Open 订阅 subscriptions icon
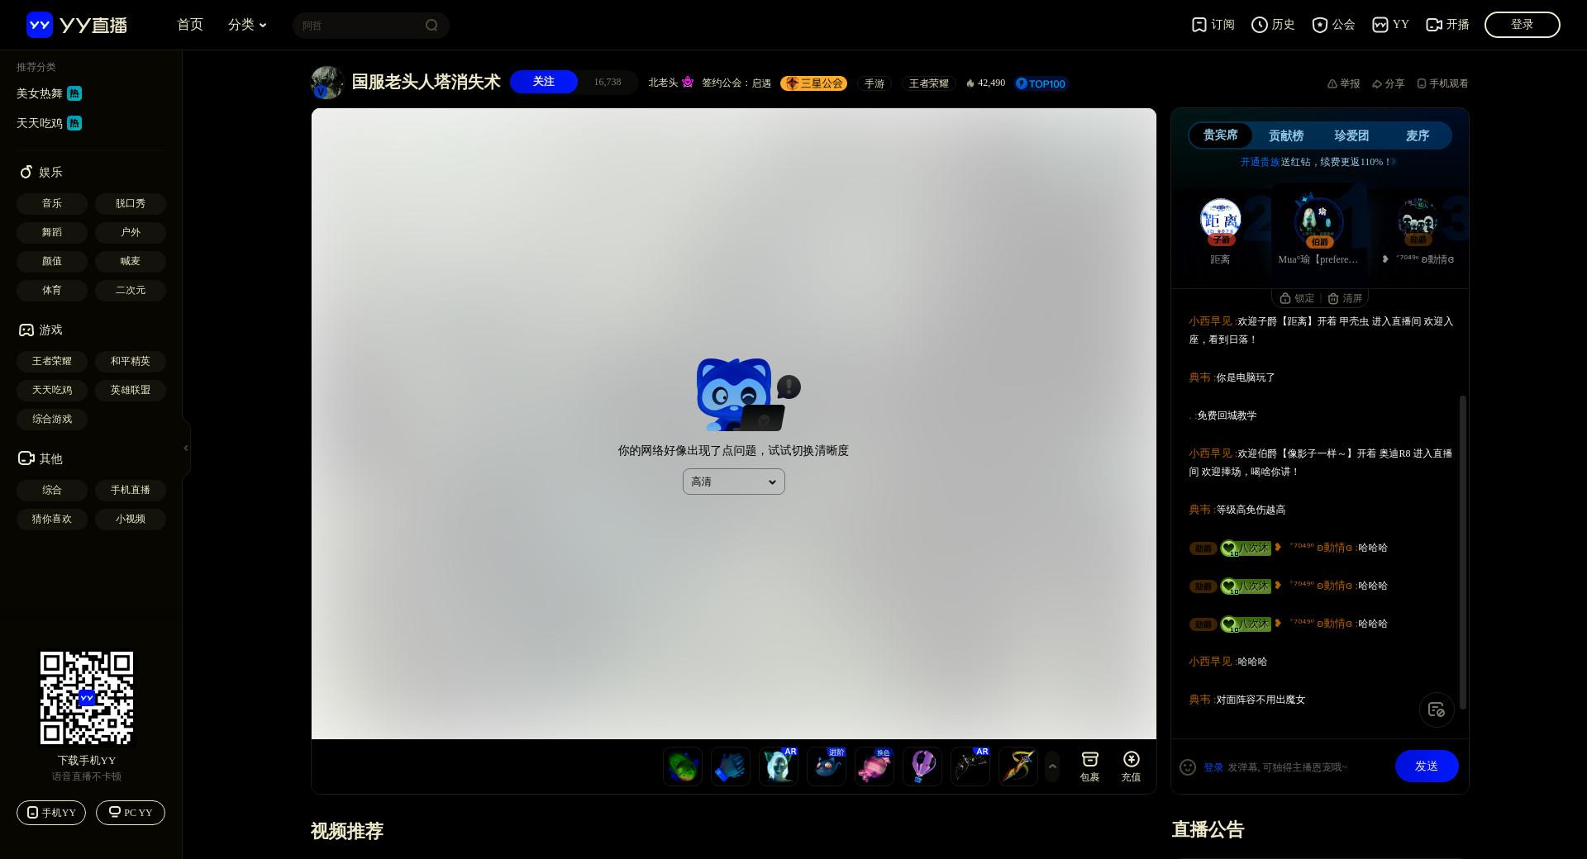This screenshot has width=1587, height=859. coord(1213,25)
